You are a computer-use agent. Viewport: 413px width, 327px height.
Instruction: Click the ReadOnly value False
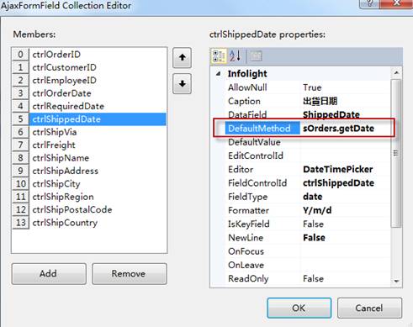313,278
